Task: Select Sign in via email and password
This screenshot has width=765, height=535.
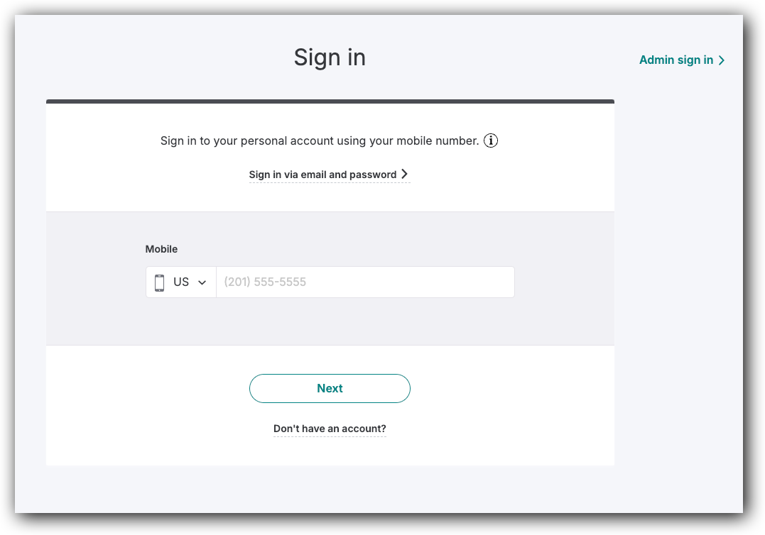Action: coord(322,174)
